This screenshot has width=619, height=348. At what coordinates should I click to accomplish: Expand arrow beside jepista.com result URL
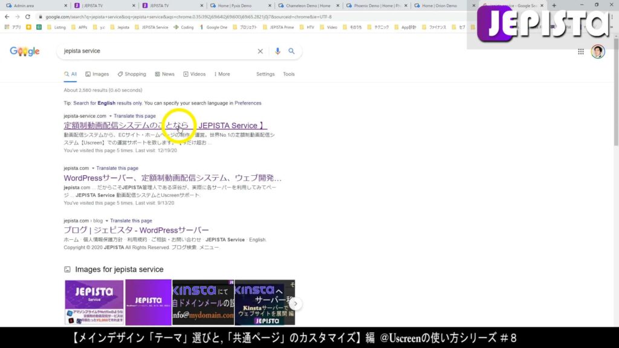(93, 169)
